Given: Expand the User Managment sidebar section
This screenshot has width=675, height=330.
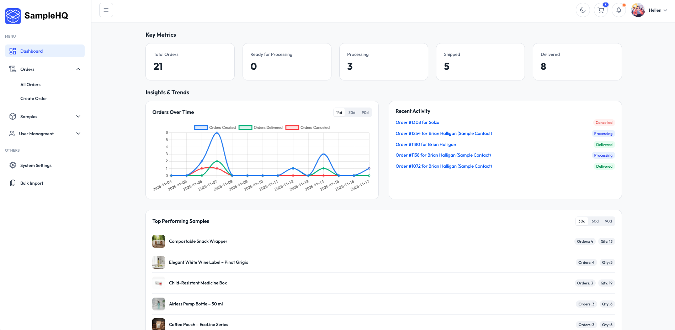Looking at the screenshot, I should pyautogui.click(x=78, y=133).
